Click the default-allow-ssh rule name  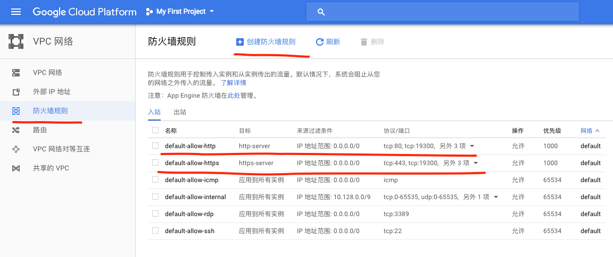click(189, 231)
